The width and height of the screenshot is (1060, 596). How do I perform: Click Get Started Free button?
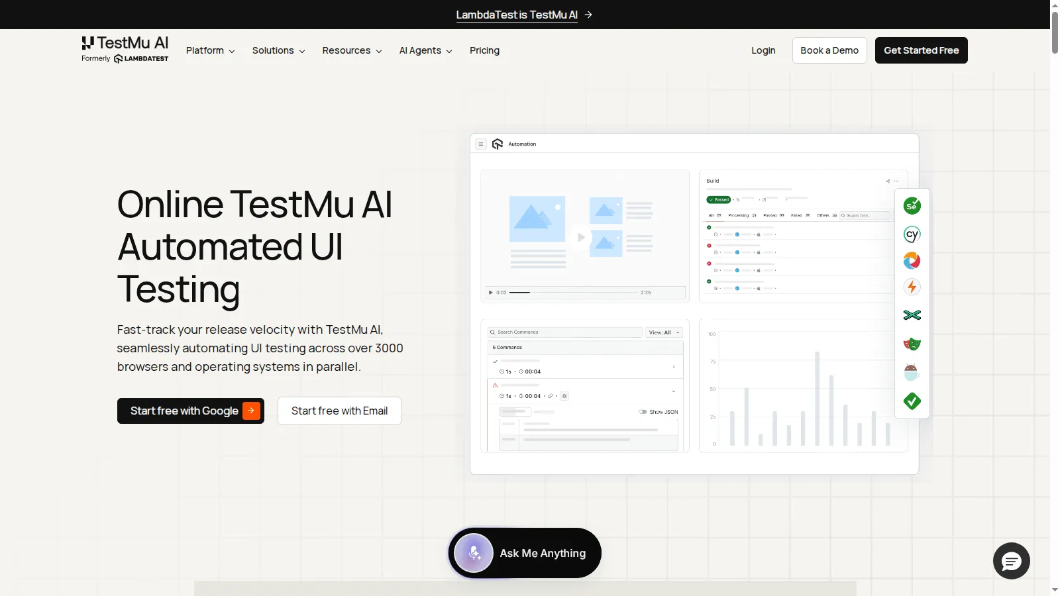[922, 50]
